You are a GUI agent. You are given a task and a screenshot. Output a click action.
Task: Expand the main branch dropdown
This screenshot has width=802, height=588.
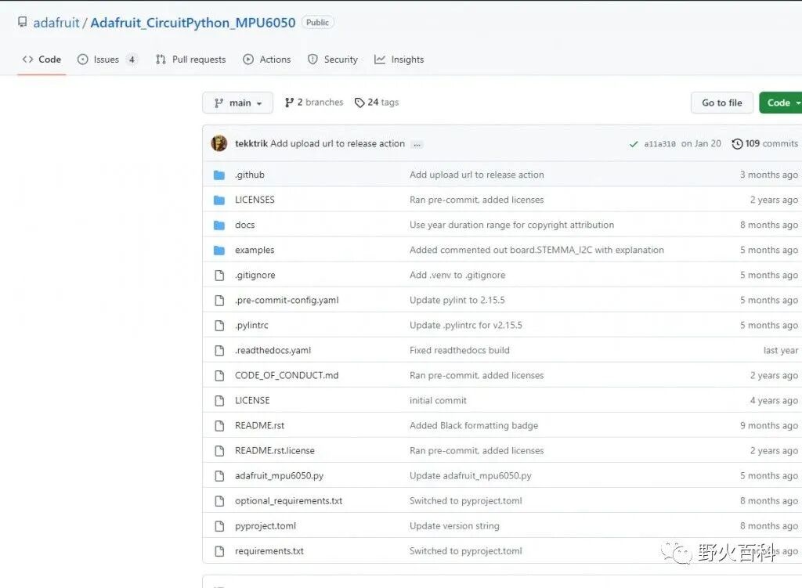[237, 103]
